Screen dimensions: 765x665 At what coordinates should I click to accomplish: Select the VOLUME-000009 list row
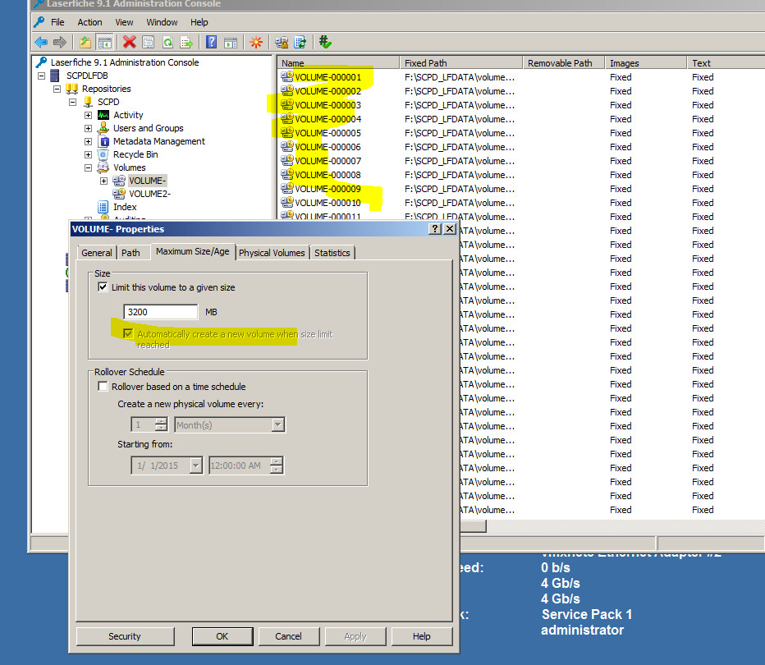click(x=328, y=188)
